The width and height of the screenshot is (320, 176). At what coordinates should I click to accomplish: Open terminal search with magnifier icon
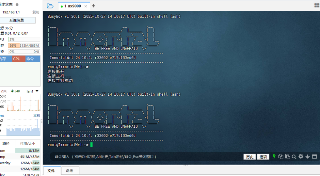pos(294,157)
